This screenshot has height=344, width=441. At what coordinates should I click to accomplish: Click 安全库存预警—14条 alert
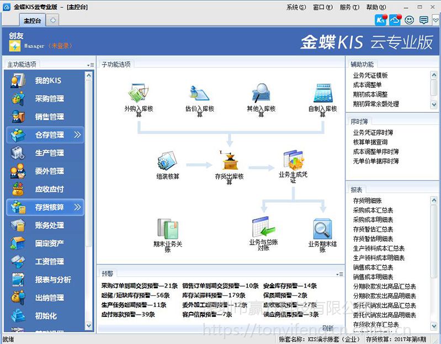pyautogui.click(x=290, y=286)
